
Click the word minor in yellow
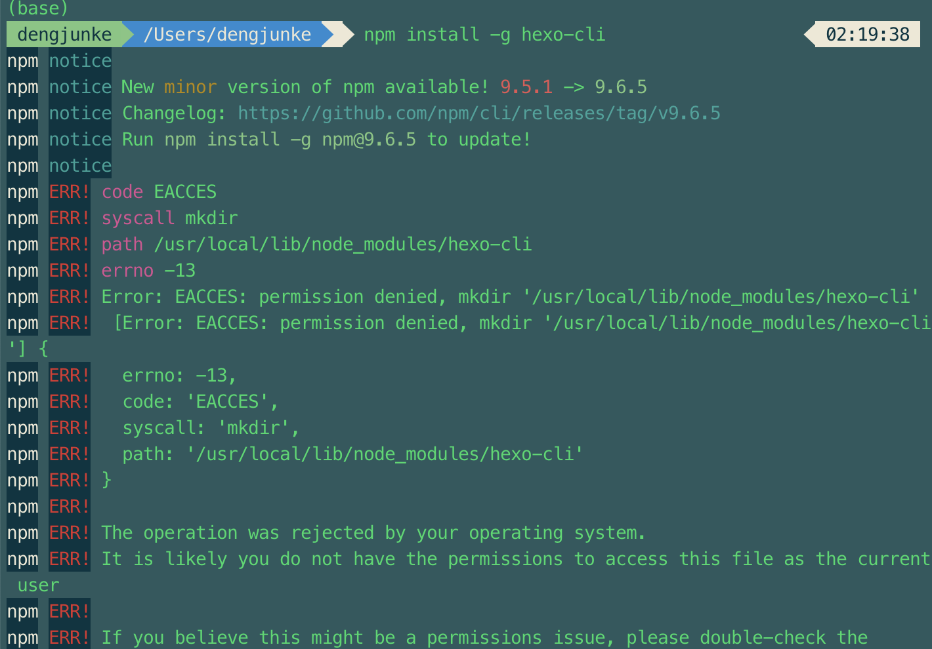click(190, 87)
